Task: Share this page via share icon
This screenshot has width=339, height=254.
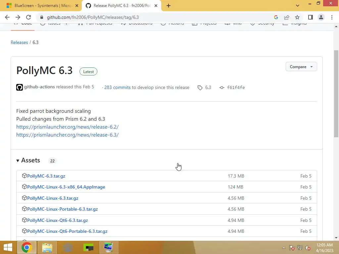Action: [x=287, y=17]
